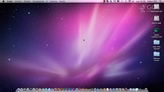Launch After Effects from the Dock
This screenshot has width=164, height=92.
(68, 89)
